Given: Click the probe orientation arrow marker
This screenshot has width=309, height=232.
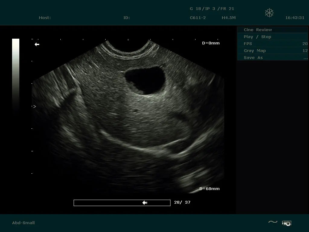Looking at the screenshot, I should pos(37,44).
